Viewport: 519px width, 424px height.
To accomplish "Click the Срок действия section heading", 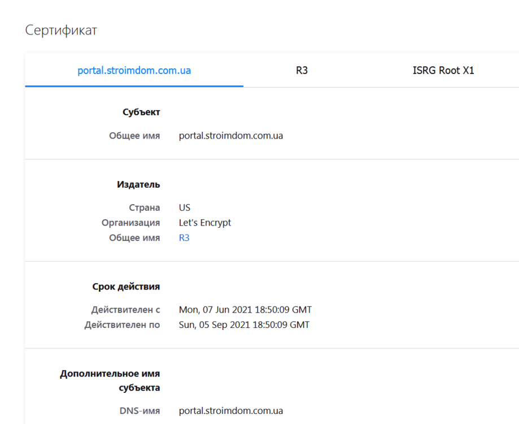I will click(x=126, y=287).
